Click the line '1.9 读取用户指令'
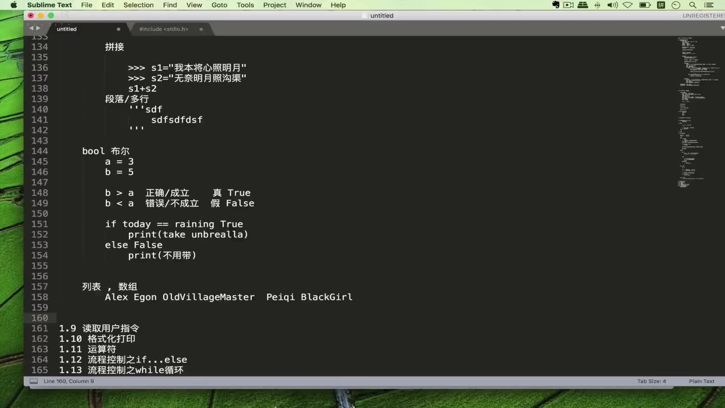 pyautogui.click(x=99, y=328)
